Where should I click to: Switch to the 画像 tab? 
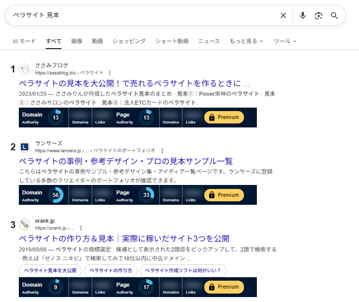[76, 41]
